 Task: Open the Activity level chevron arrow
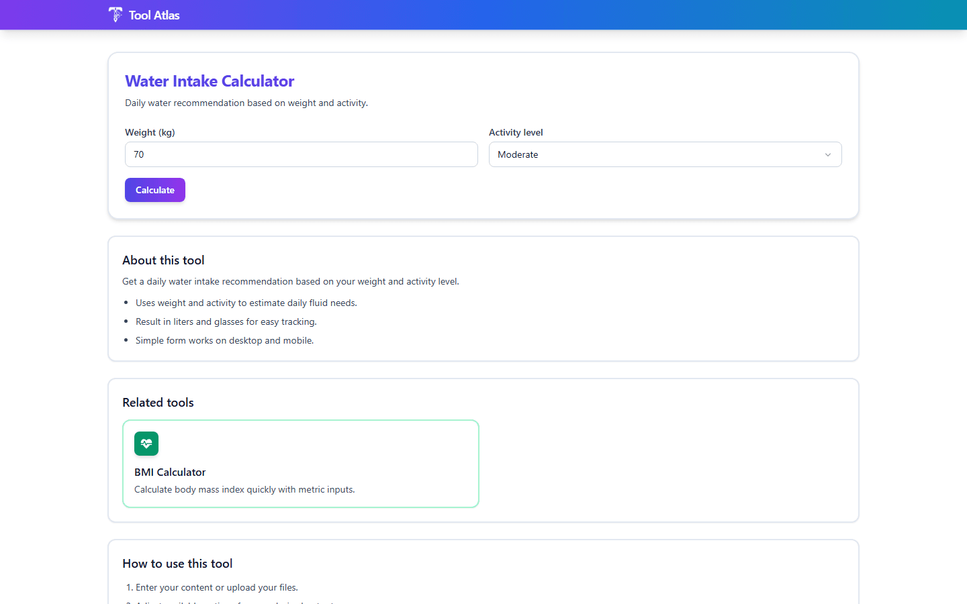click(x=827, y=154)
